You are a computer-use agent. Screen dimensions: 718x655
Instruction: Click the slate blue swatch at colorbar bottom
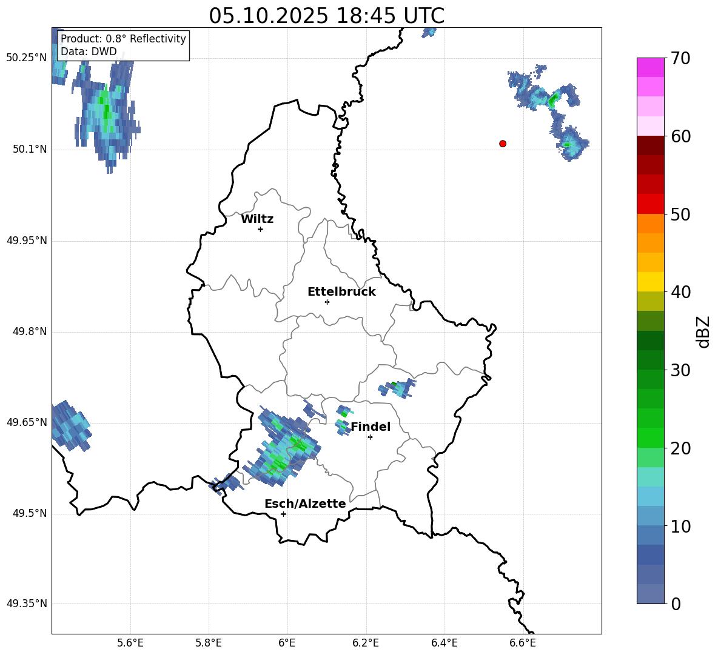pos(651,594)
